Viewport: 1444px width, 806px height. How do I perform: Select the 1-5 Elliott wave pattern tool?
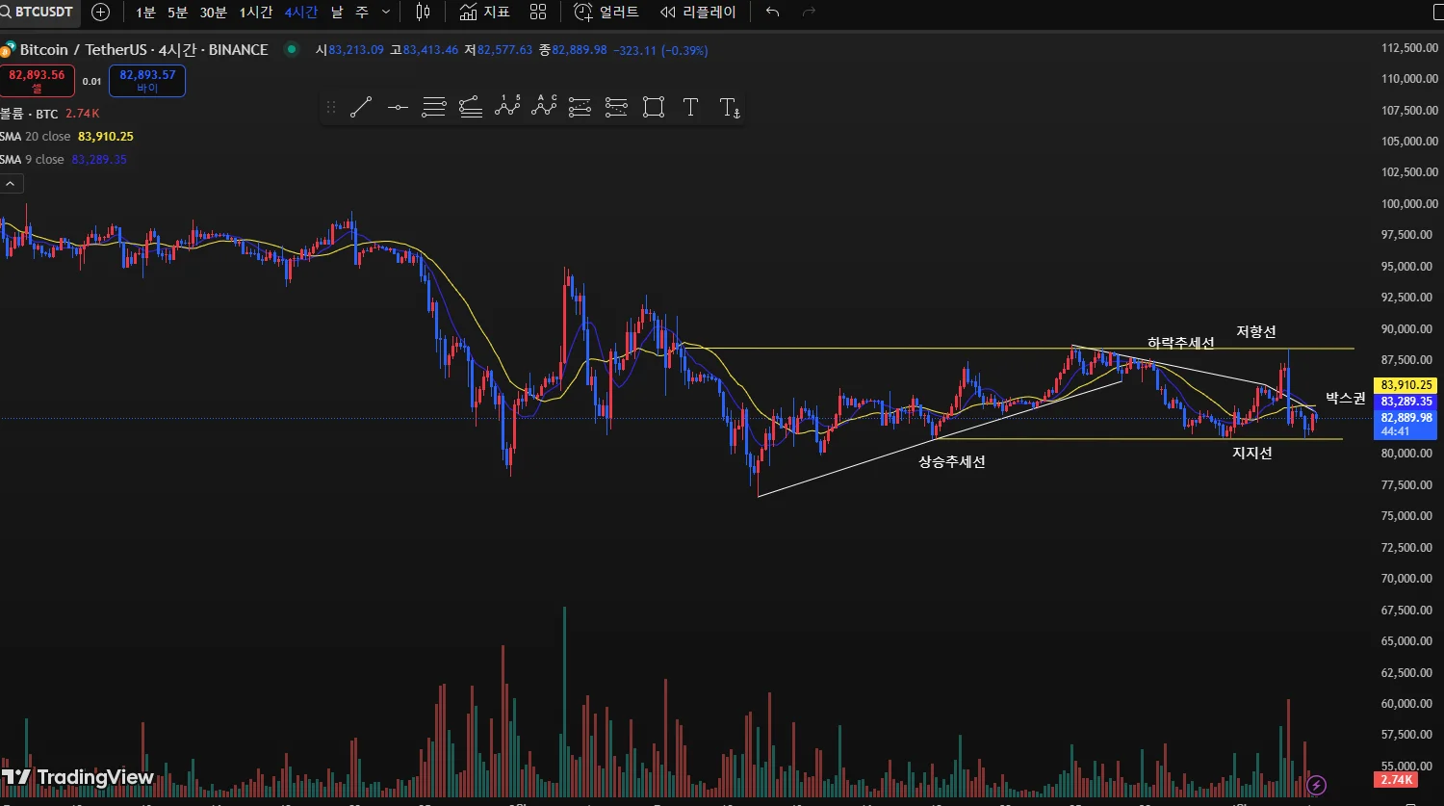click(507, 108)
